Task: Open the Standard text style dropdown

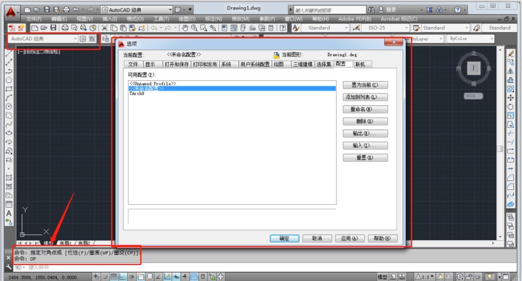Action: pyautogui.click(x=325, y=28)
